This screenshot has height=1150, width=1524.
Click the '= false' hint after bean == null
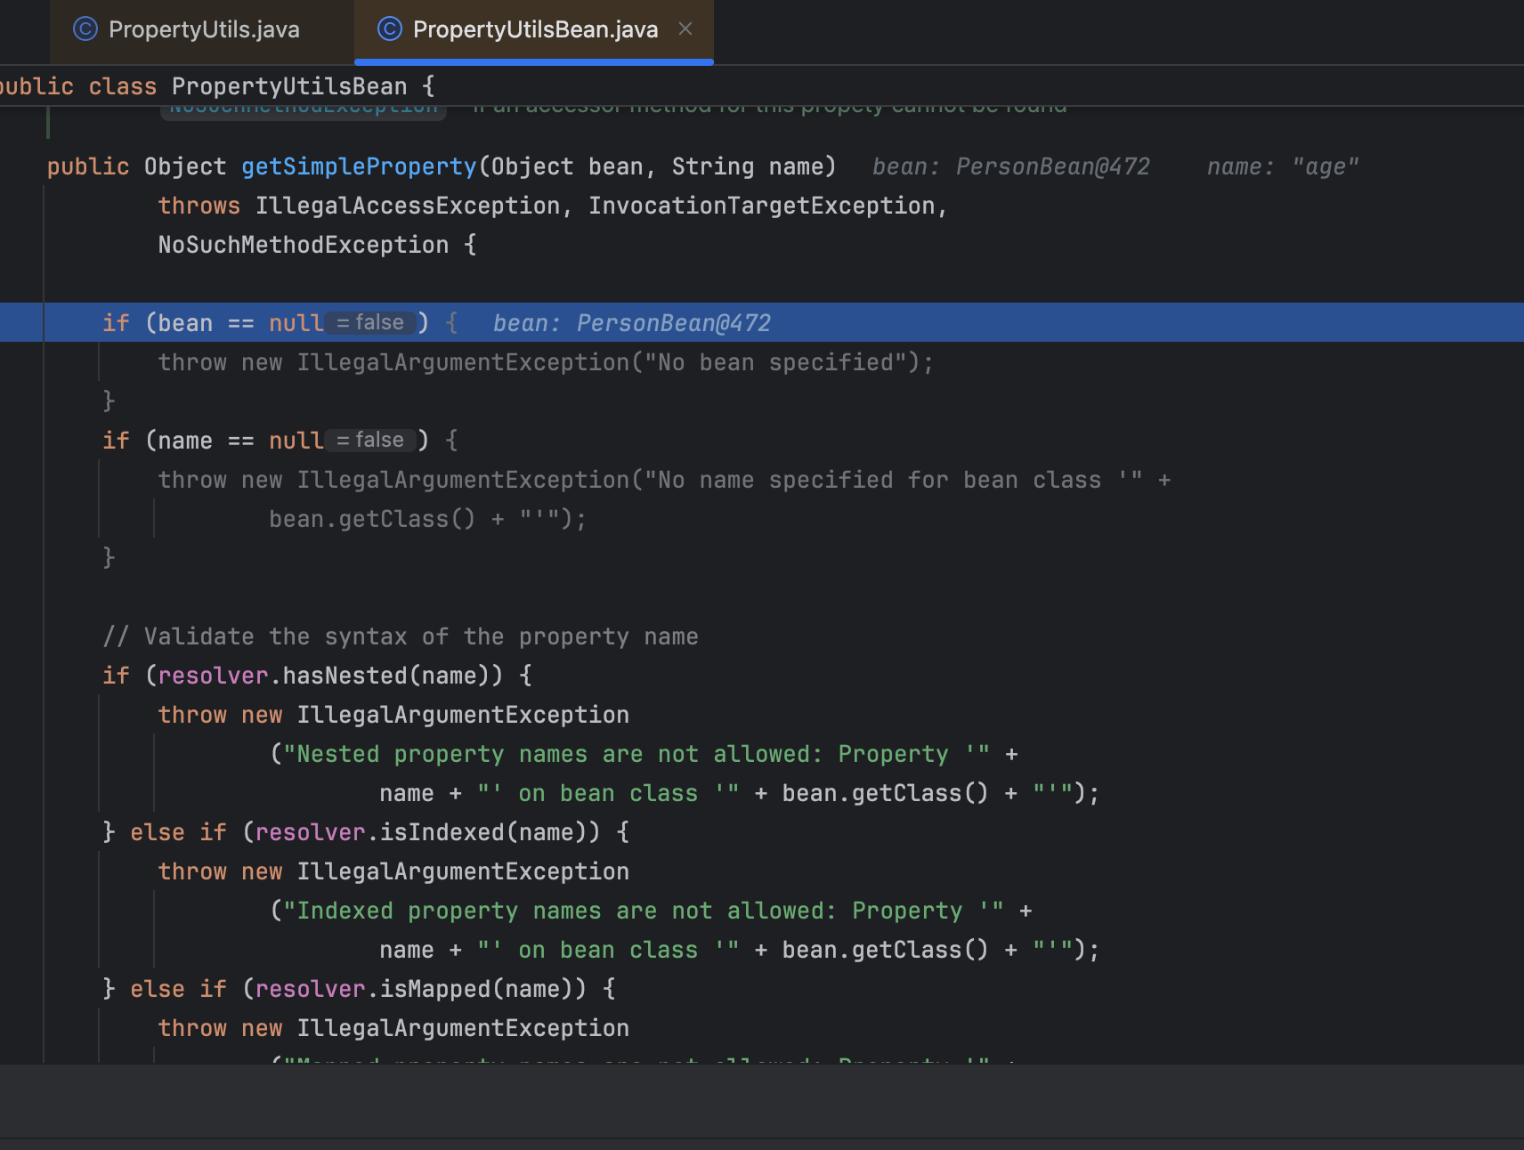click(x=370, y=322)
